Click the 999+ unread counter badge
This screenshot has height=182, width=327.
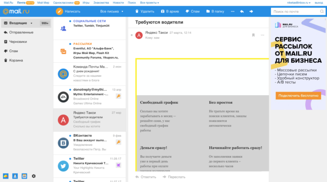[45, 23]
